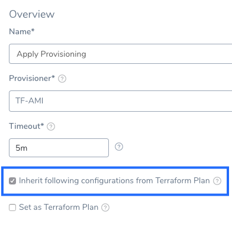This screenshot has height=227, width=232.
Task: Open help for Inherit following configurations option
Action: point(217,181)
